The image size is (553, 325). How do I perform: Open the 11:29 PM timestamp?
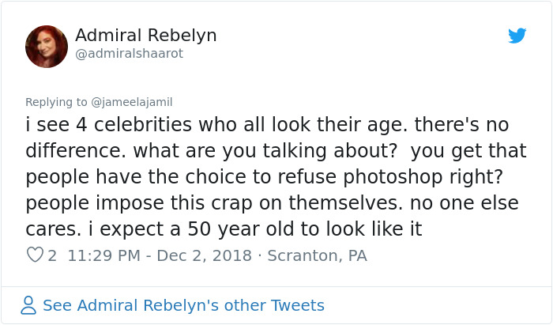tap(105, 255)
